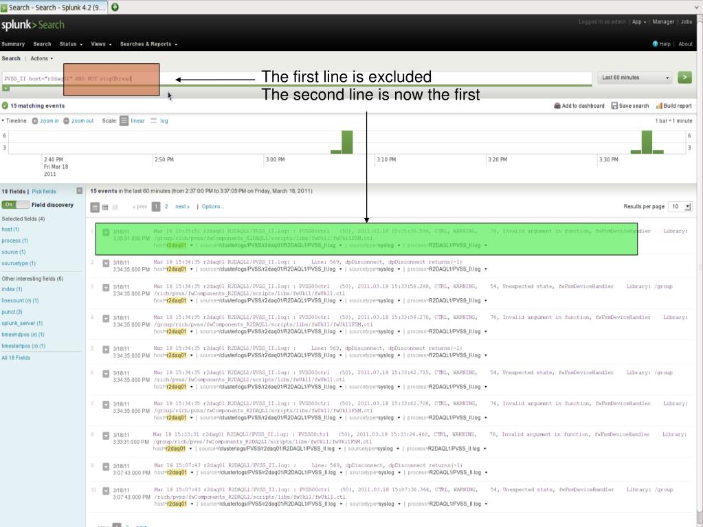Open the App dropdown in header
This screenshot has width=703, height=527.
639,22
